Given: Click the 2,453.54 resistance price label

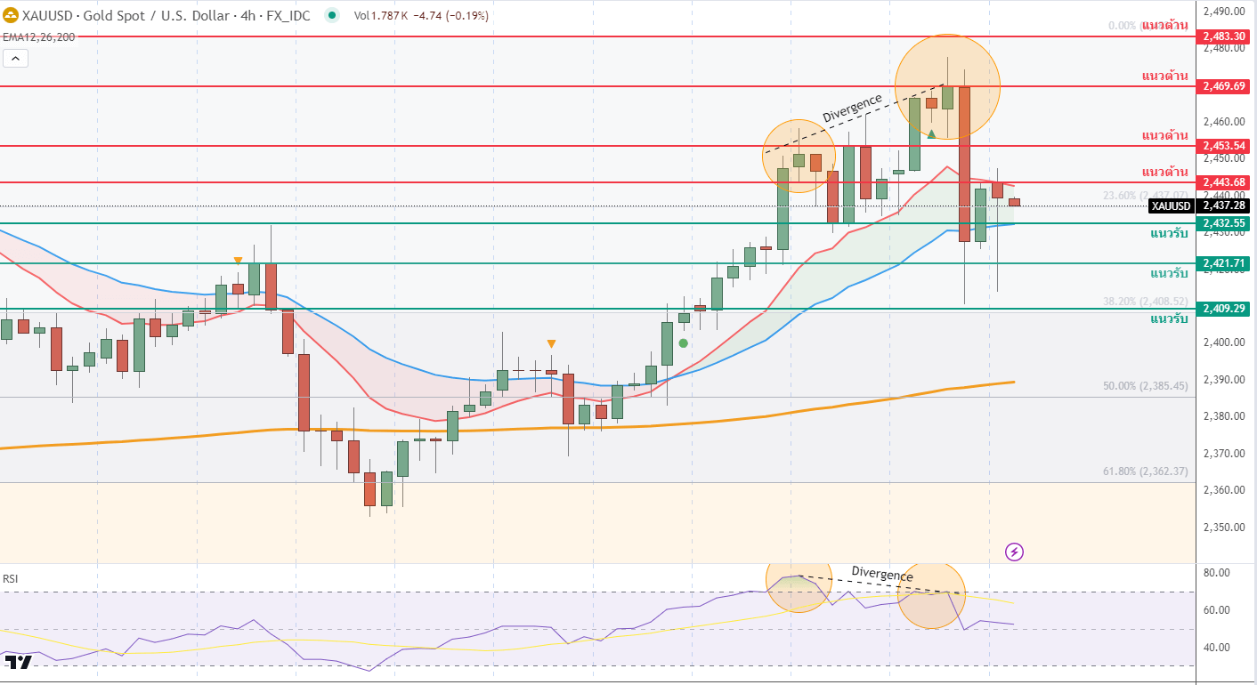Looking at the screenshot, I should coord(1223,146).
